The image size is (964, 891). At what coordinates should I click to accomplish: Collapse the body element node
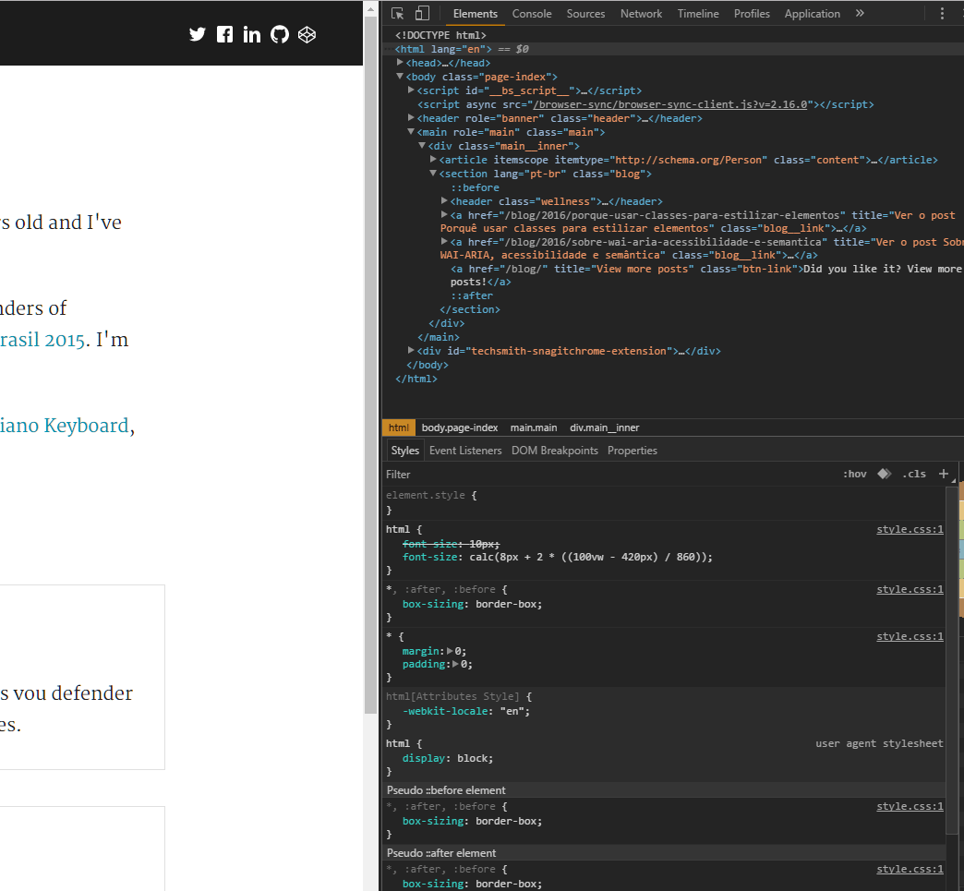pyautogui.click(x=400, y=77)
